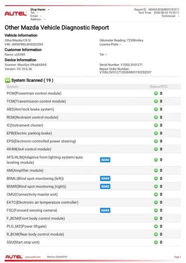Click the green status check for ABS
This screenshot has width=186, height=263.
tap(156, 109)
